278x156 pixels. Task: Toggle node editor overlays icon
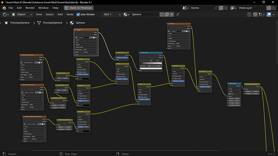[x=269, y=15]
